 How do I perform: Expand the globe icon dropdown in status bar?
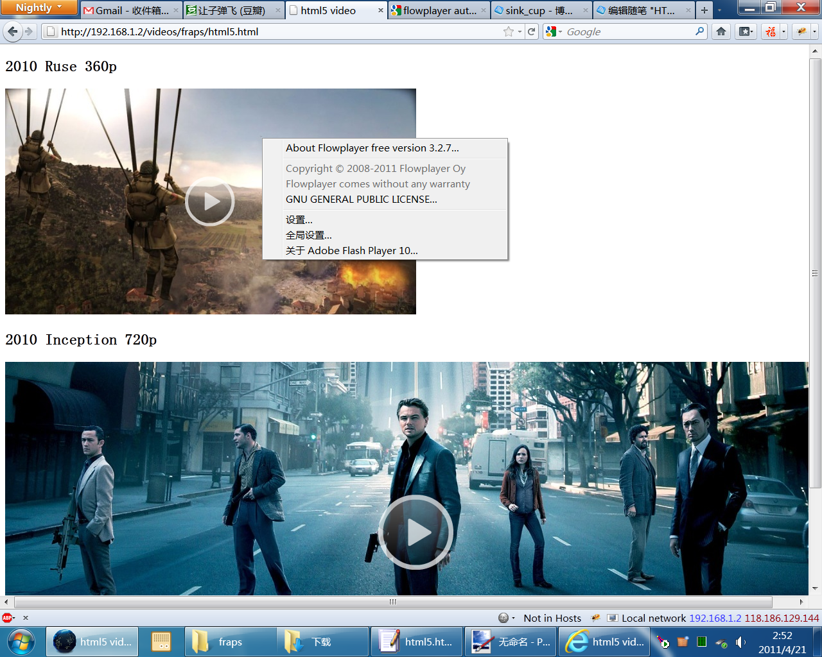tap(513, 619)
